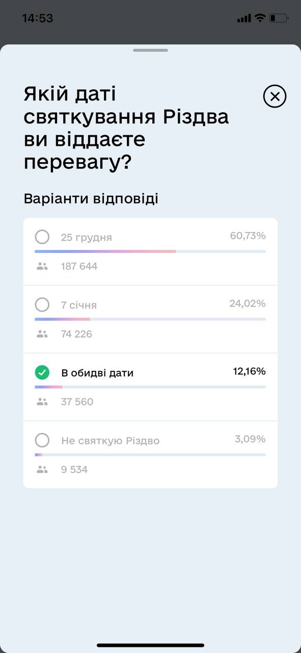
Task: Select the 25 грудня radio button
Action: click(x=42, y=237)
